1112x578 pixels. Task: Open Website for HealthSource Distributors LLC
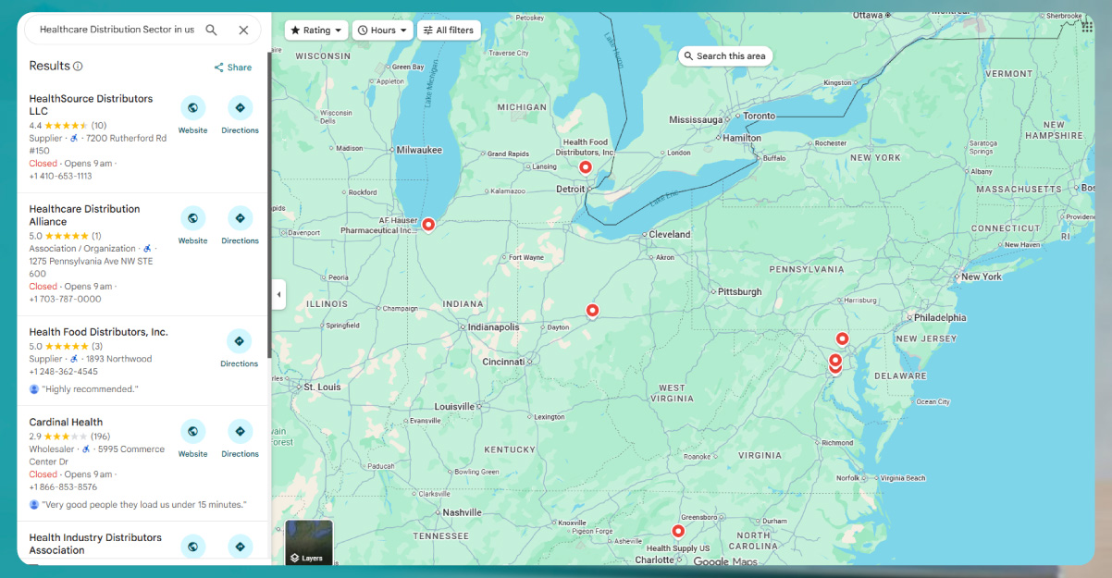192,108
